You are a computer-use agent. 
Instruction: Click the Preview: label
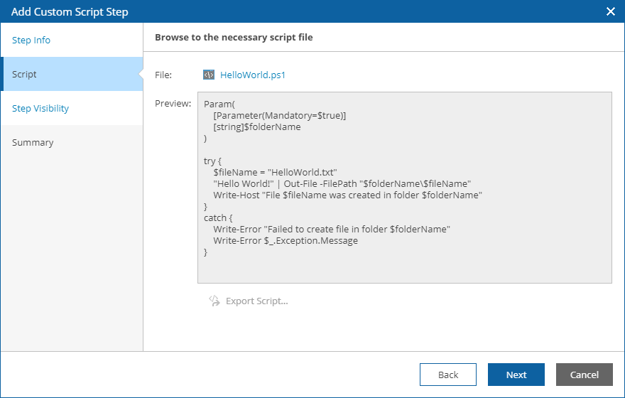pos(173,104)
